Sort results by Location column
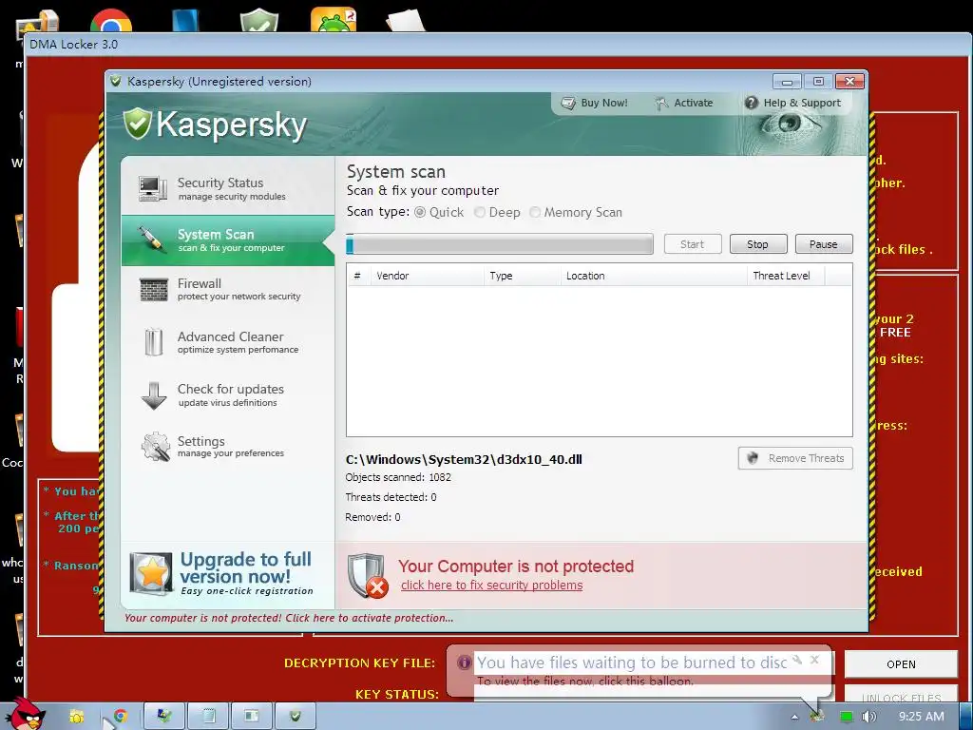Viewport: 973px width, 730px height. 654,276
